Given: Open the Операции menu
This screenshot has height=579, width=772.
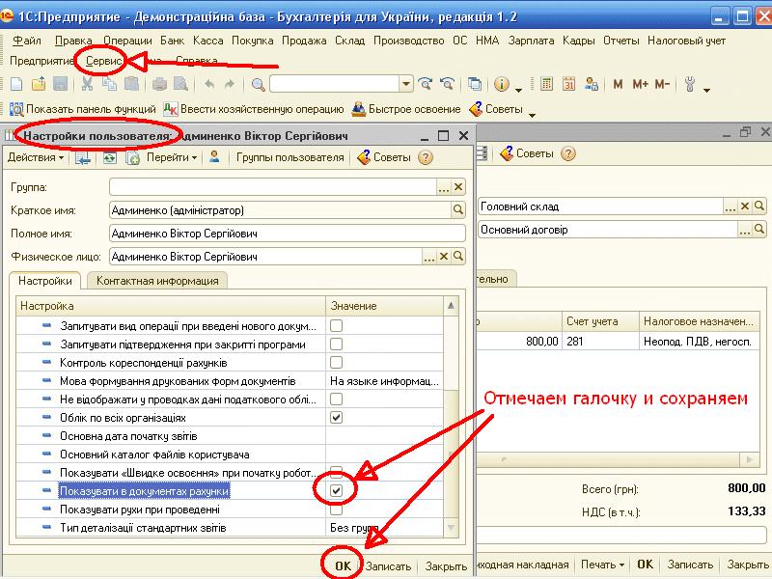Looking at the screenshot, I should pyautogui.click(x=127, y=41).
